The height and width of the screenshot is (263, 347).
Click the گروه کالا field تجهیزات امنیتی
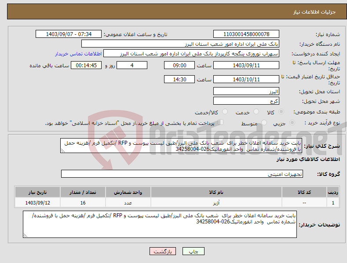(x=182, y=174)
